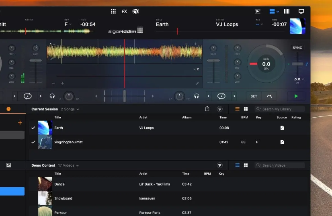The width and height of the screenshot is (332, 216).
Task: Select the Dance video by Lil' Buck
Action: [168, 184]
